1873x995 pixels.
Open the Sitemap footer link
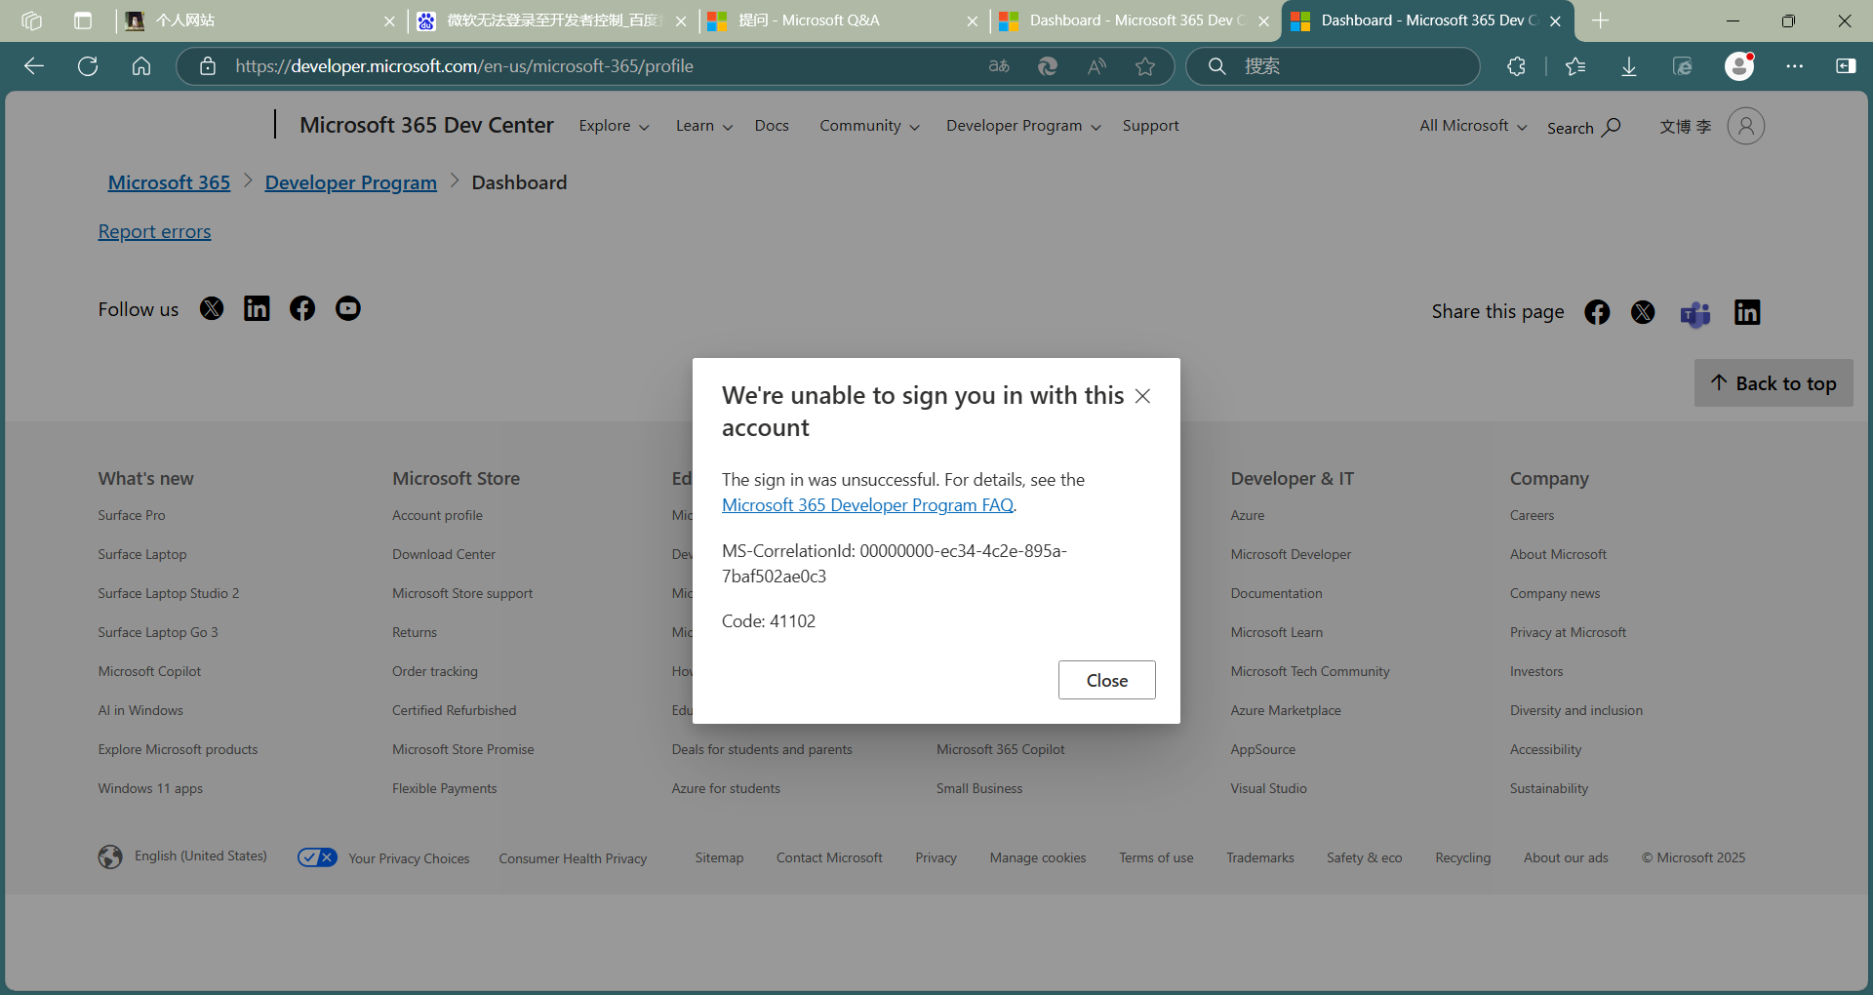click(x=719, y=857)
